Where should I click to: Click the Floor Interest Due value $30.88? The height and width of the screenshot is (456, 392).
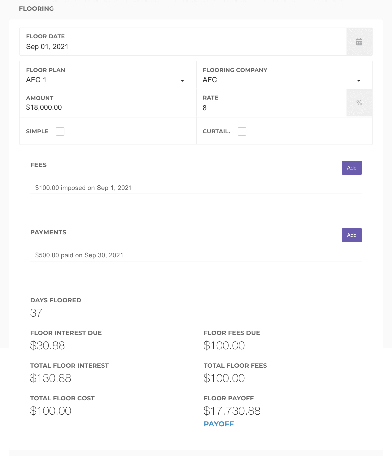(48, 345)
